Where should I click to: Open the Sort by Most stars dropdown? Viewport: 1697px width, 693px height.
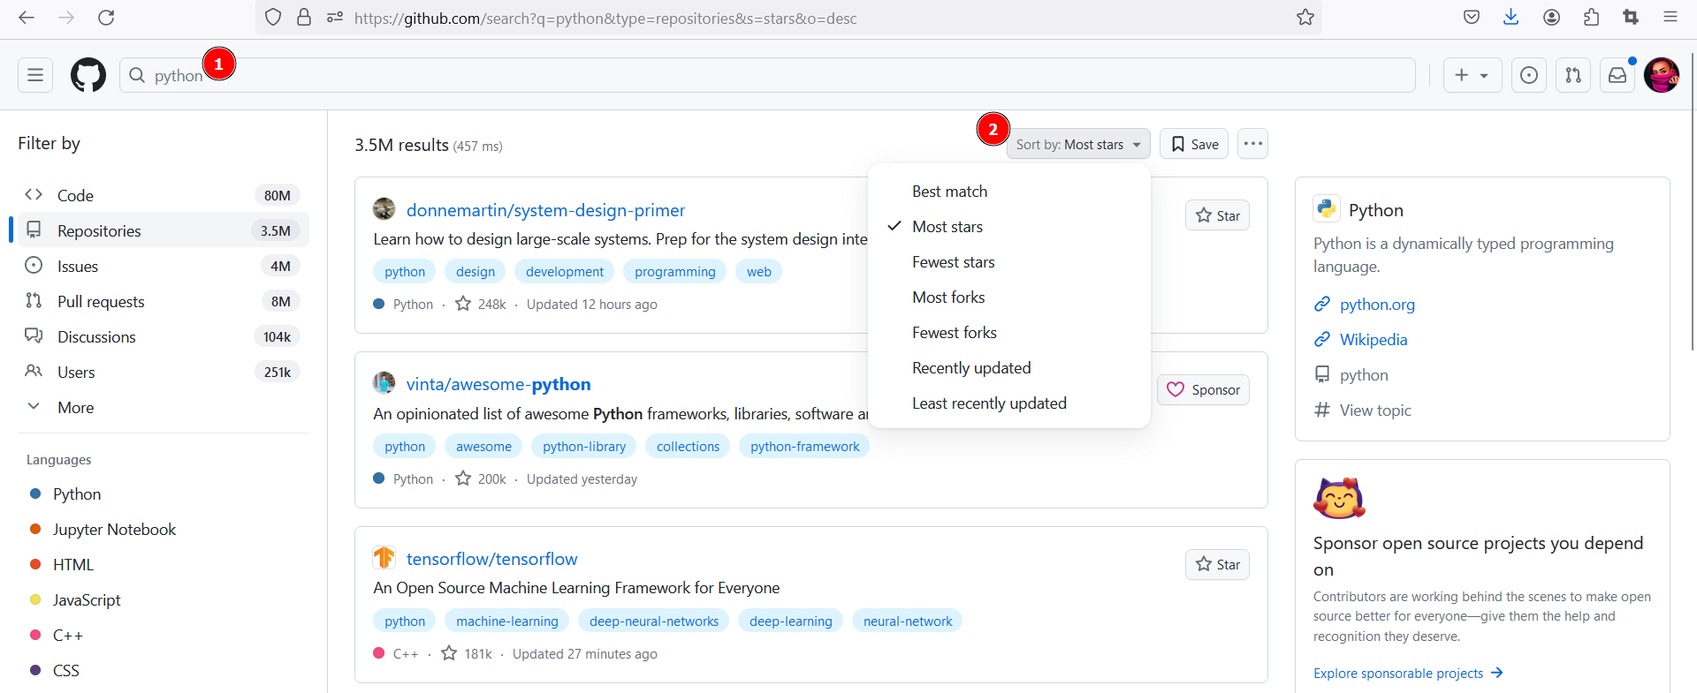point(1078,144)
